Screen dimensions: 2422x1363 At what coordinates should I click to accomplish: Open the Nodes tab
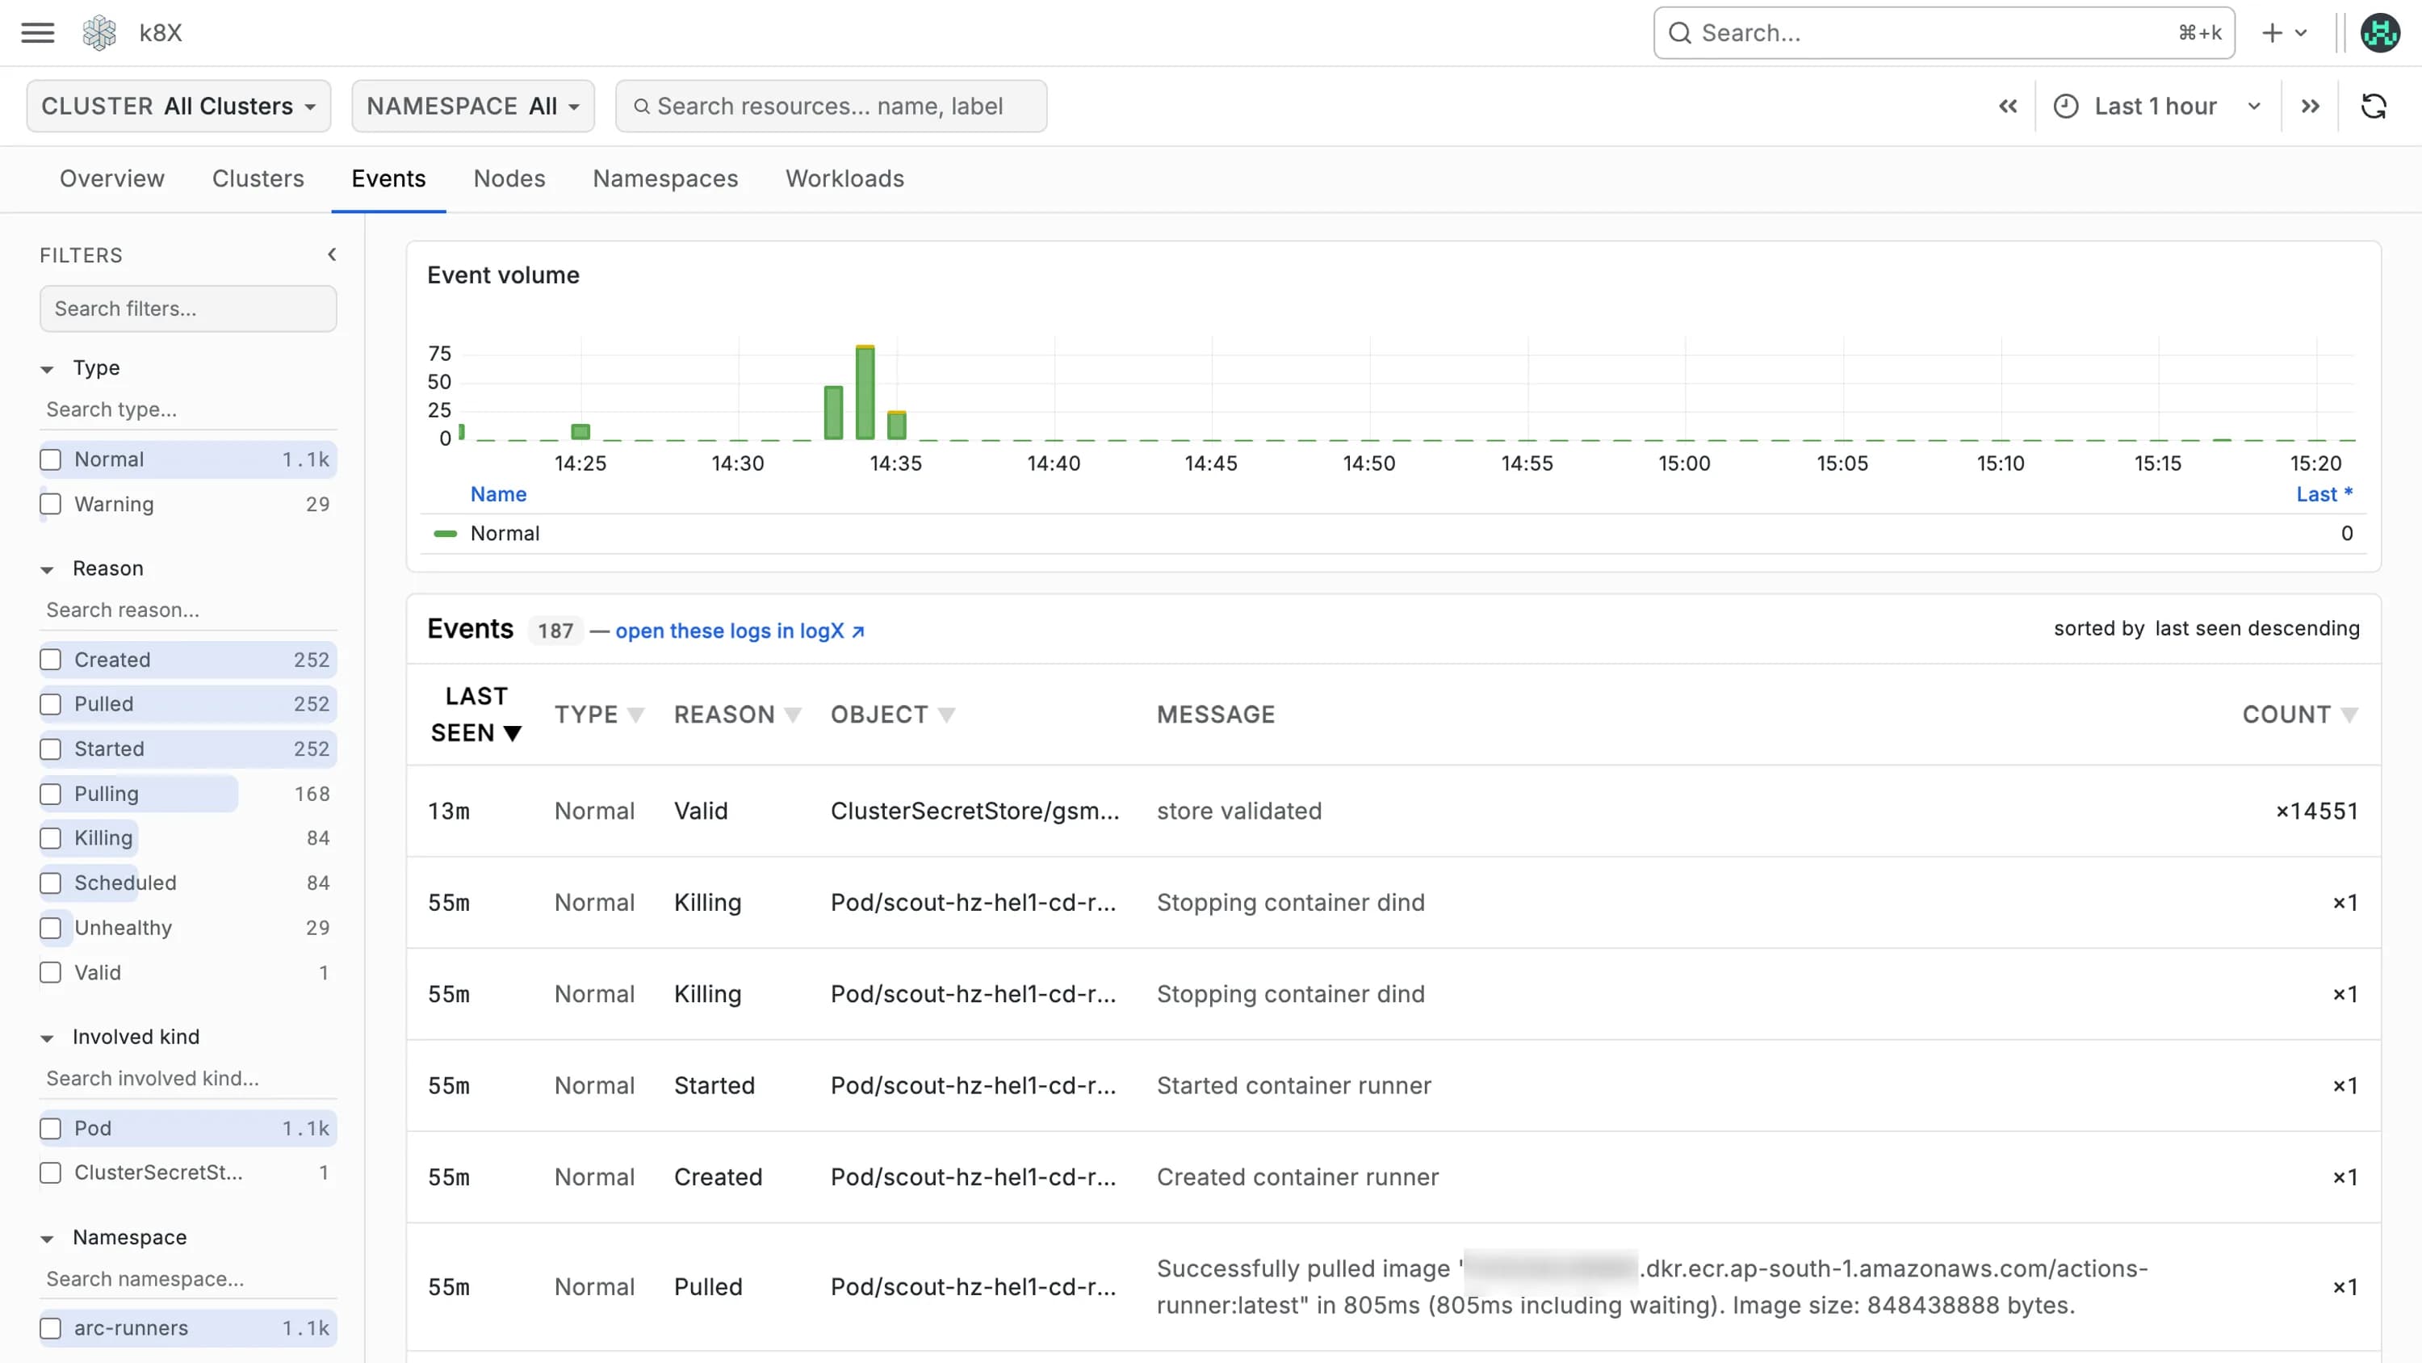tap(509, 178)
